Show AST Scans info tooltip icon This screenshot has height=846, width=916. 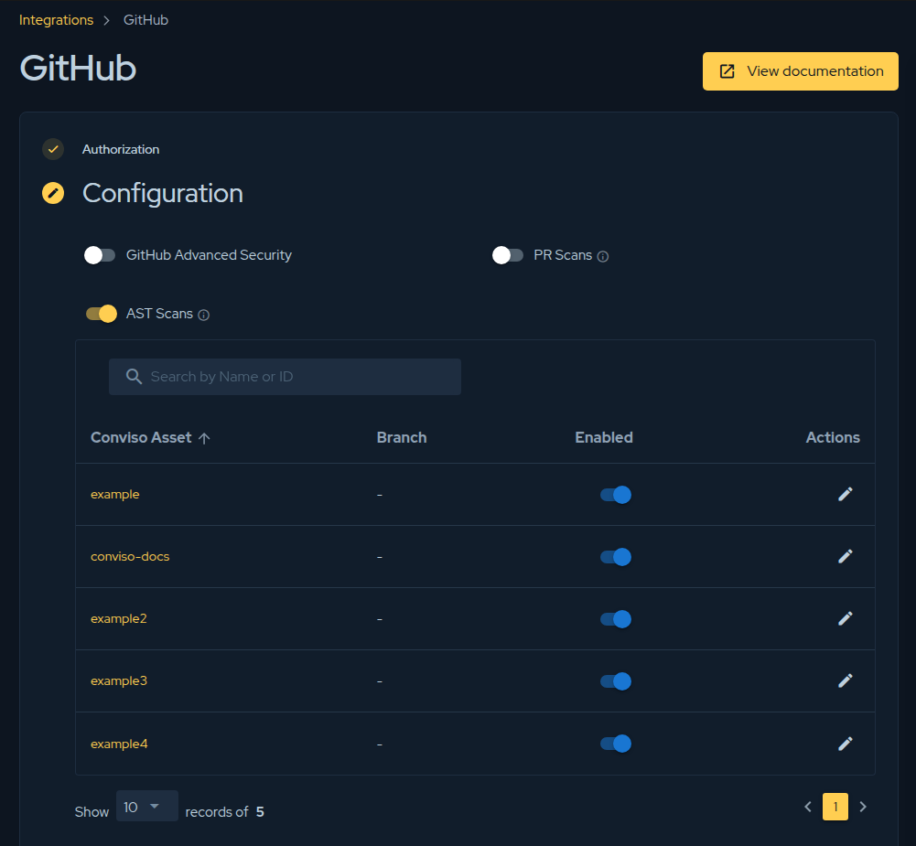203,316
